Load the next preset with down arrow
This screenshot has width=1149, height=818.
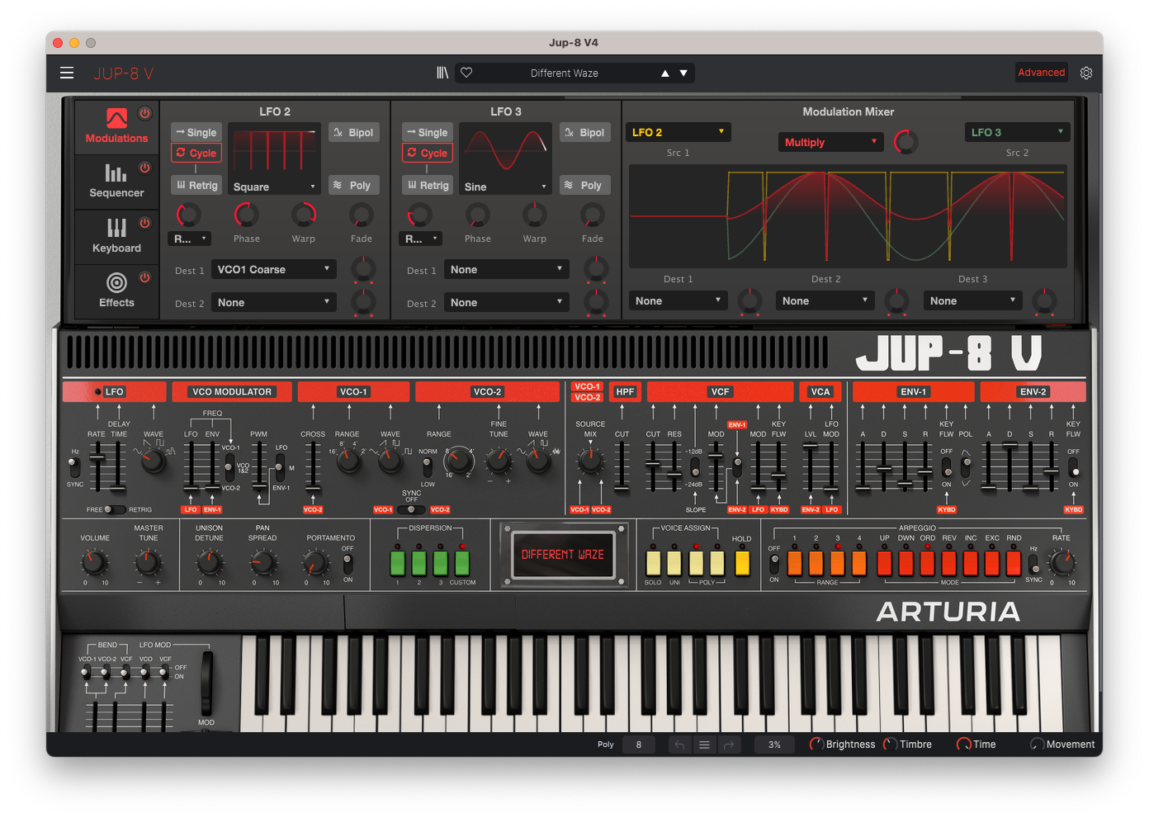(x=683, y=73)
